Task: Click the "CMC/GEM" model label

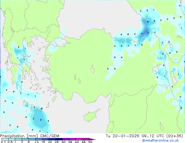Action: tap(50, 136)
